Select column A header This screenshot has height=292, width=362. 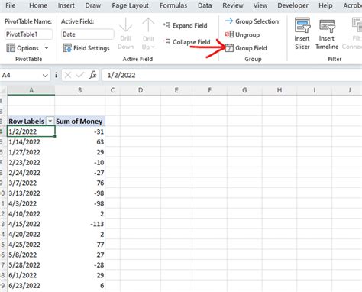click(x=31, y=90)
